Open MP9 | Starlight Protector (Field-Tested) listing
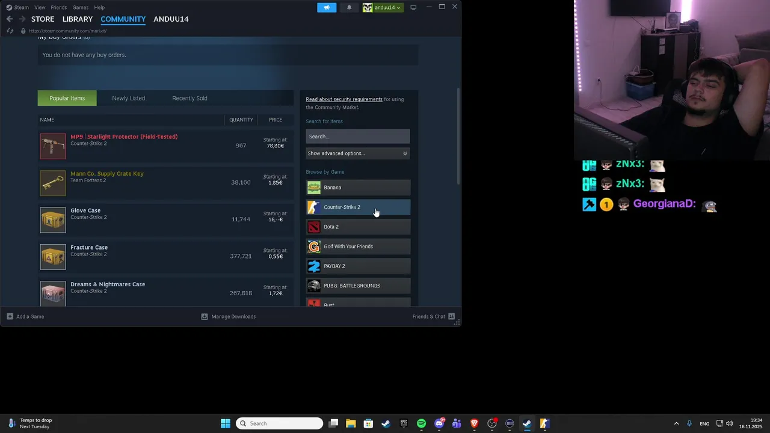 (x=124, y=137)
